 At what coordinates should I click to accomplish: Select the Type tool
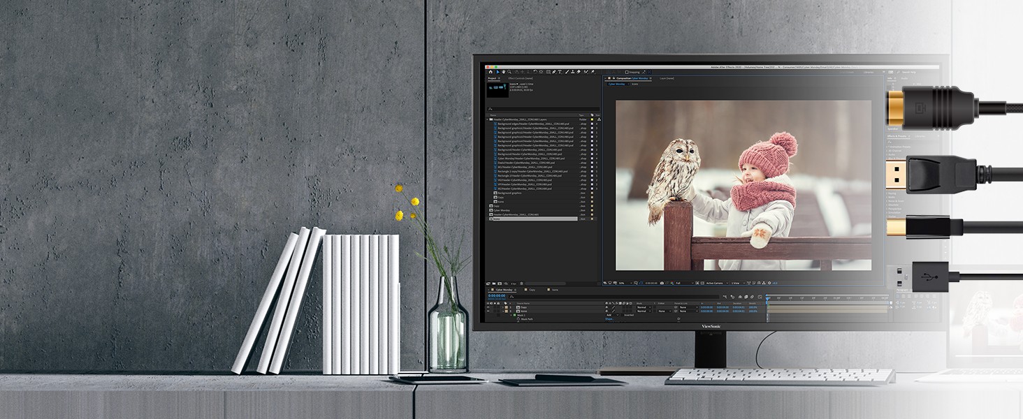tap(559, 72)
